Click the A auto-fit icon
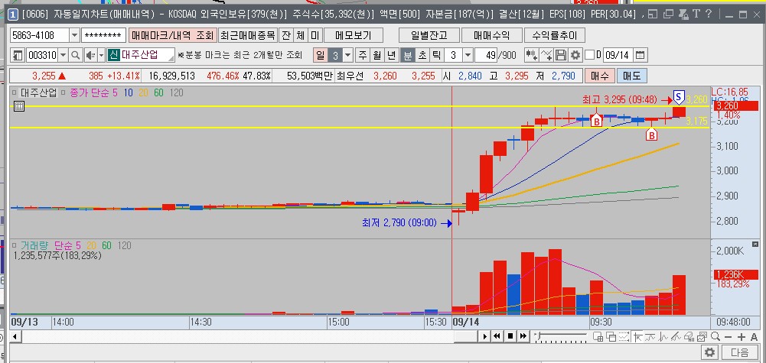Viewport: 766px width, 363px height. (x=754, y=337)
